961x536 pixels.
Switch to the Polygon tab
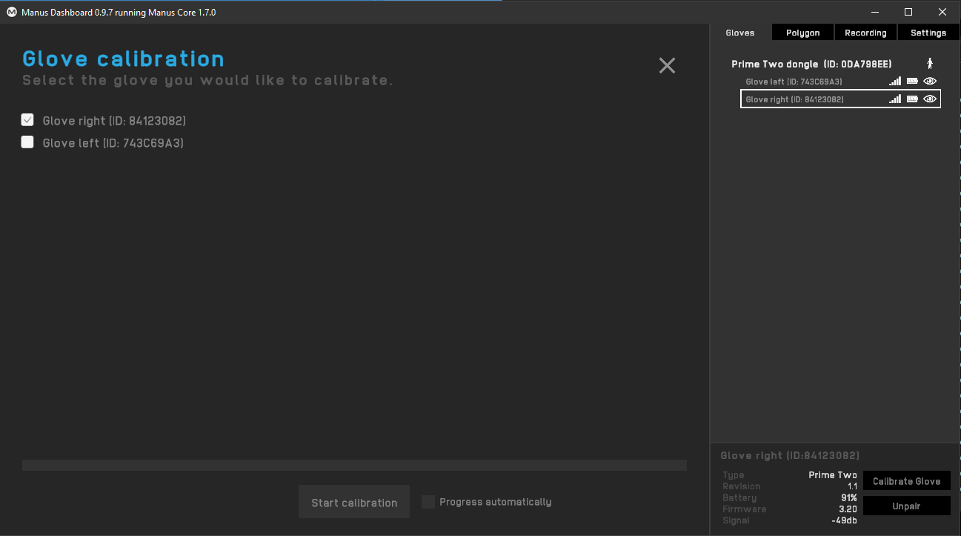tap(802, 33)
